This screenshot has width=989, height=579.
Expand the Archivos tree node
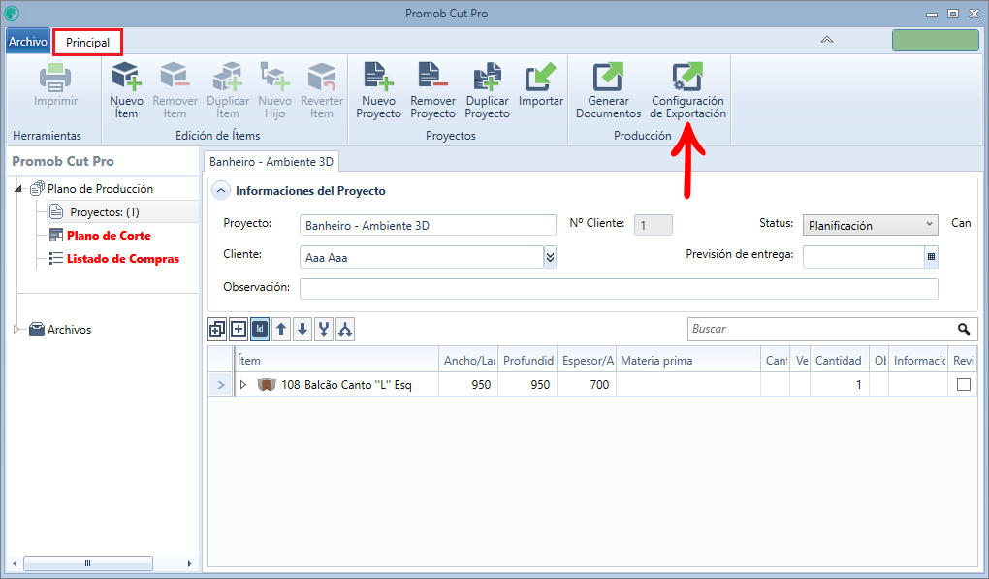[16, 329]
